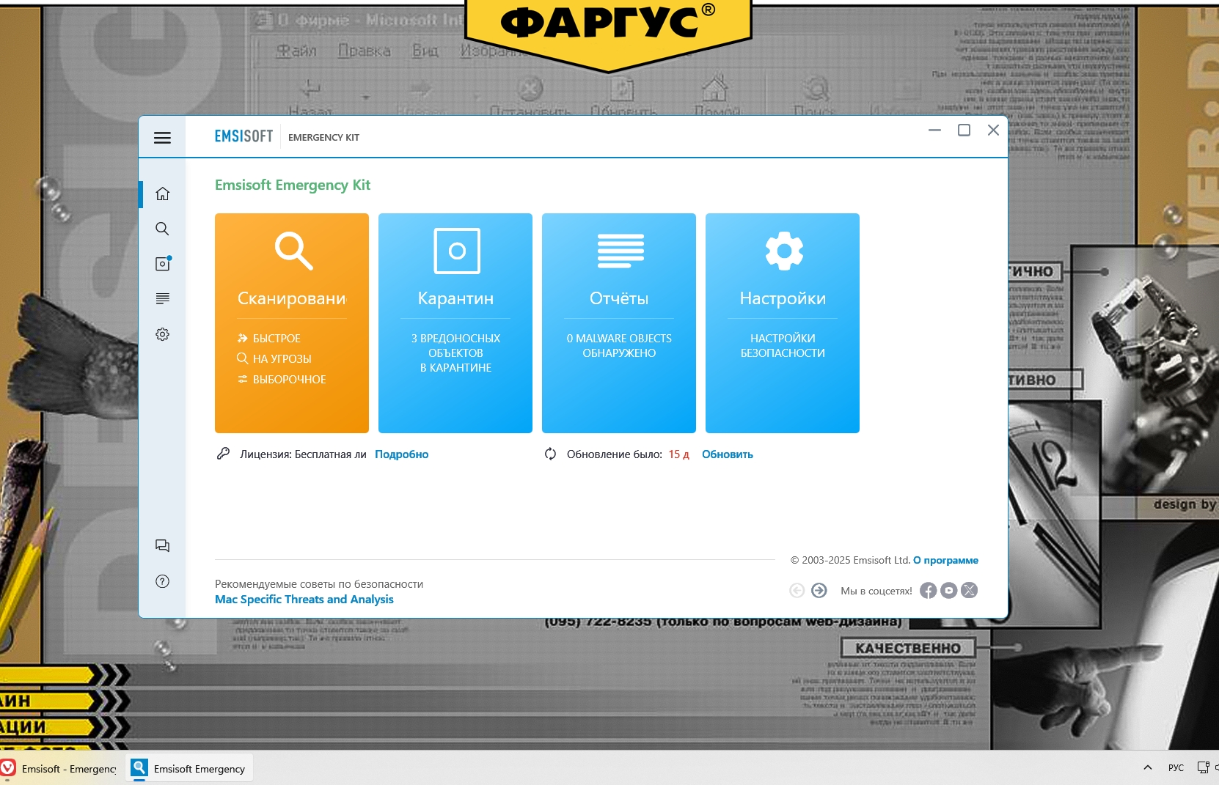Open the Сканирование tile title
1219x785 pixels.
click(x=292, y=298)
